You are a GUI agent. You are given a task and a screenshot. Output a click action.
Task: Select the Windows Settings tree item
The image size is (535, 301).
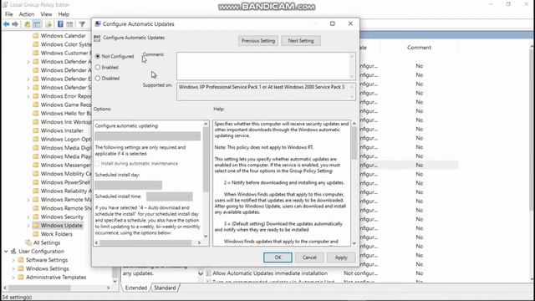click(48, 268)
